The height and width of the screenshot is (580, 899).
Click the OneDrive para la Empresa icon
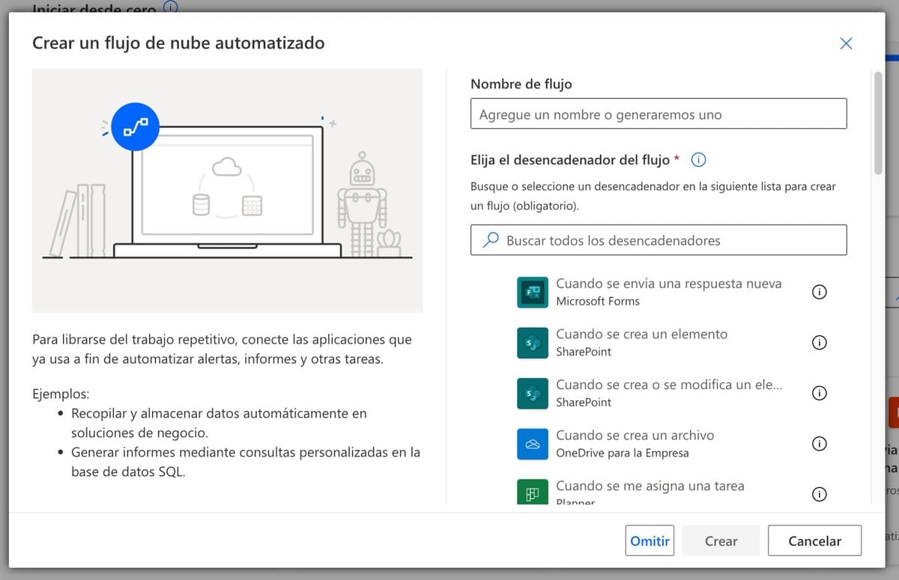533,444
